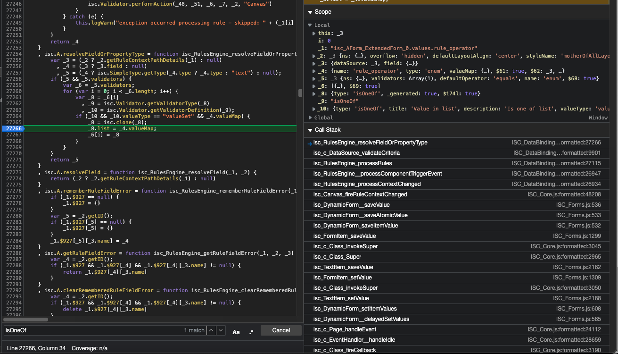
Task: Click 'return _5' code line
Action: point(64,160)
